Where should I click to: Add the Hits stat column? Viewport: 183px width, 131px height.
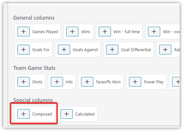(x=57, y=82)
